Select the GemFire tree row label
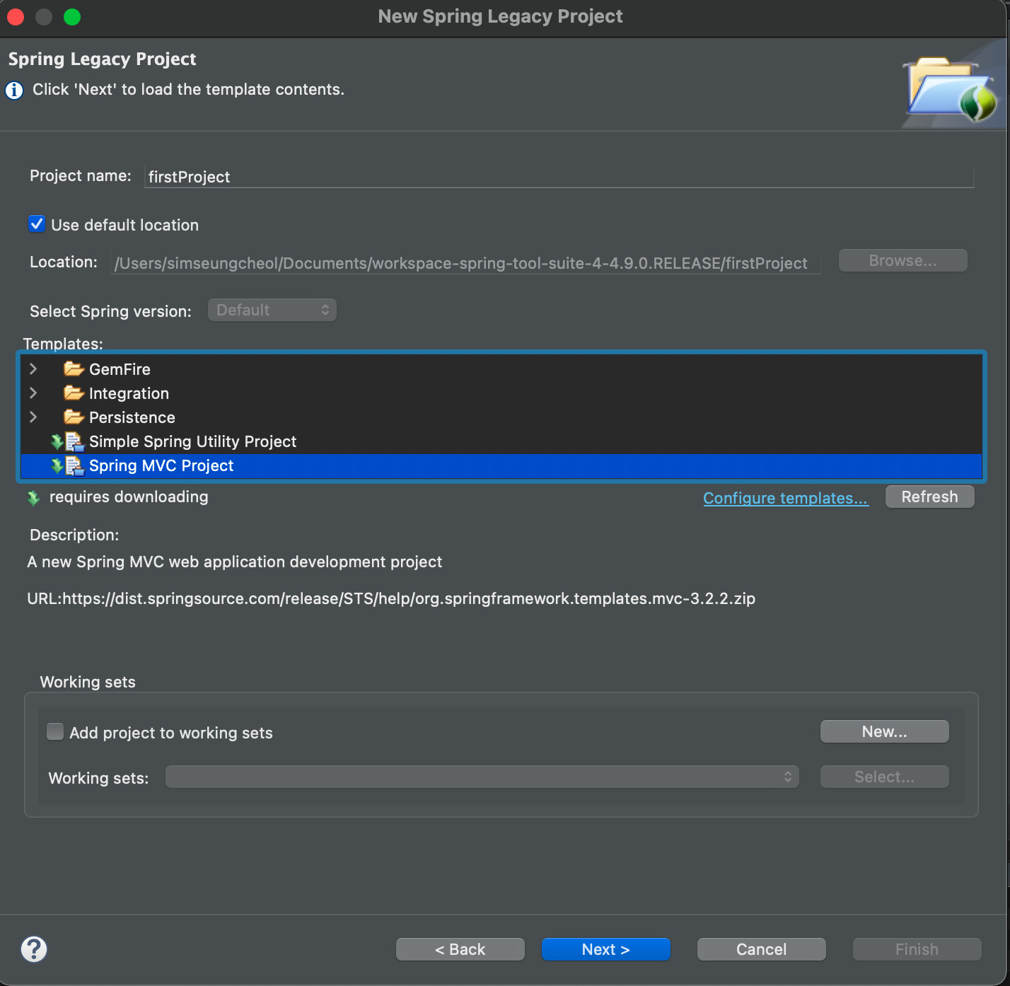The image size is (1010, 986). [120, 369]
